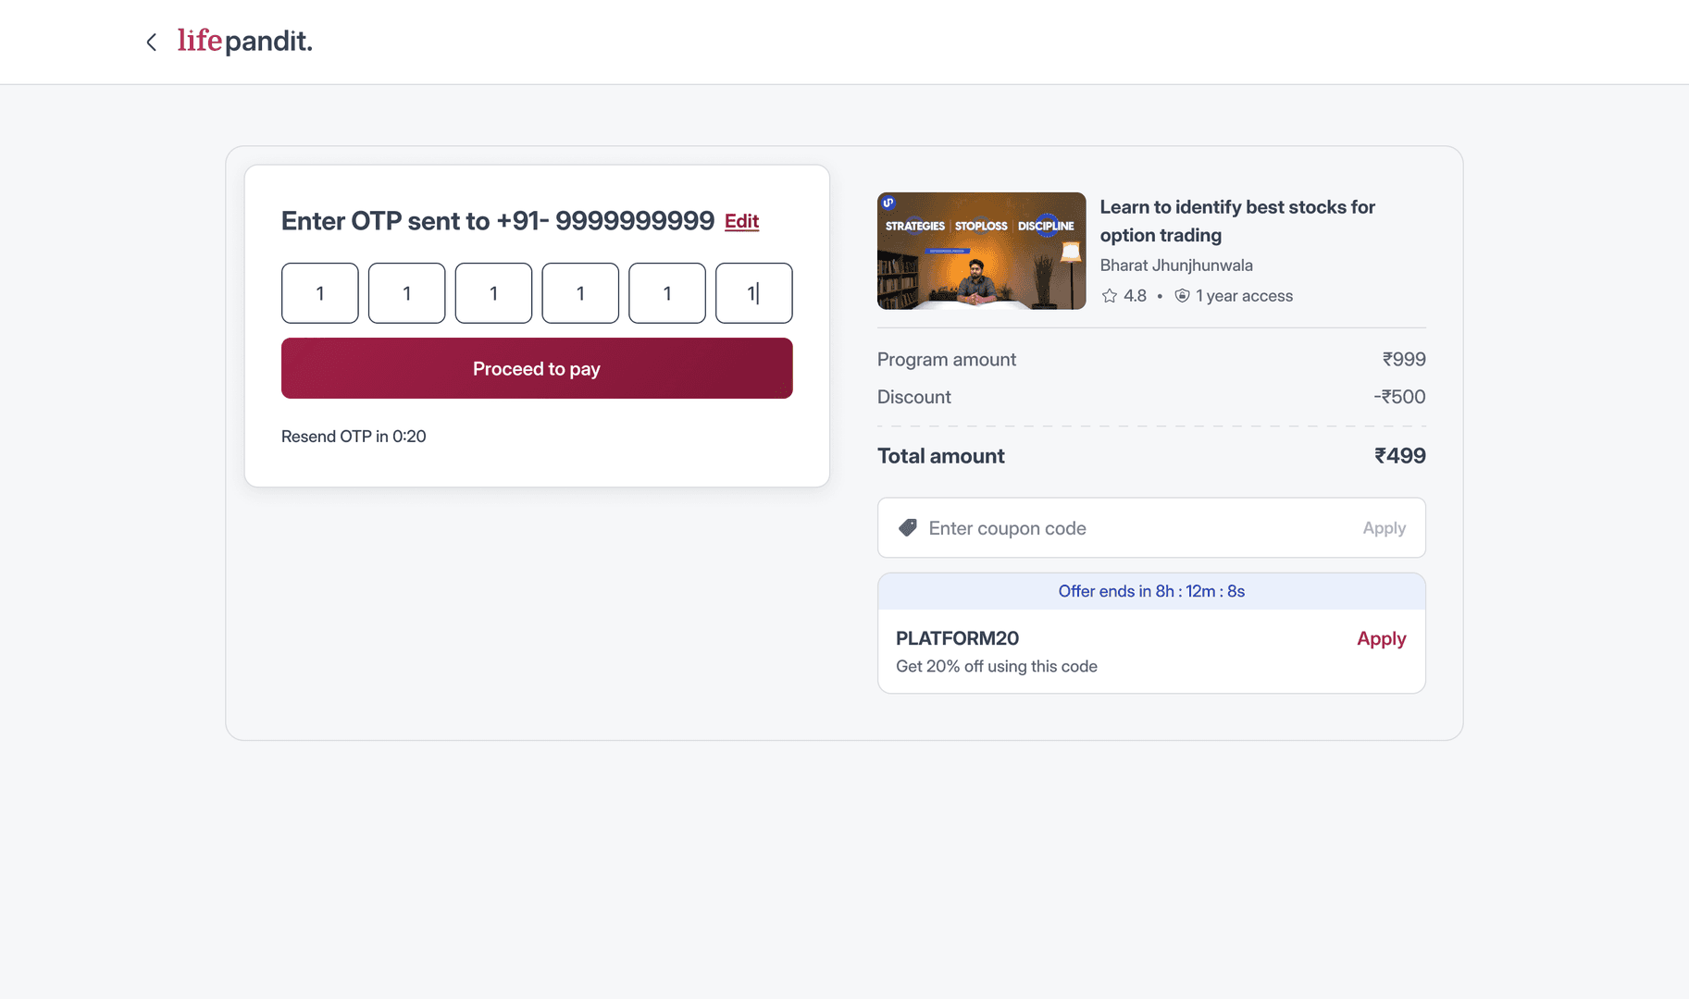Click the coupon tag icon

(x=908, y=528)
